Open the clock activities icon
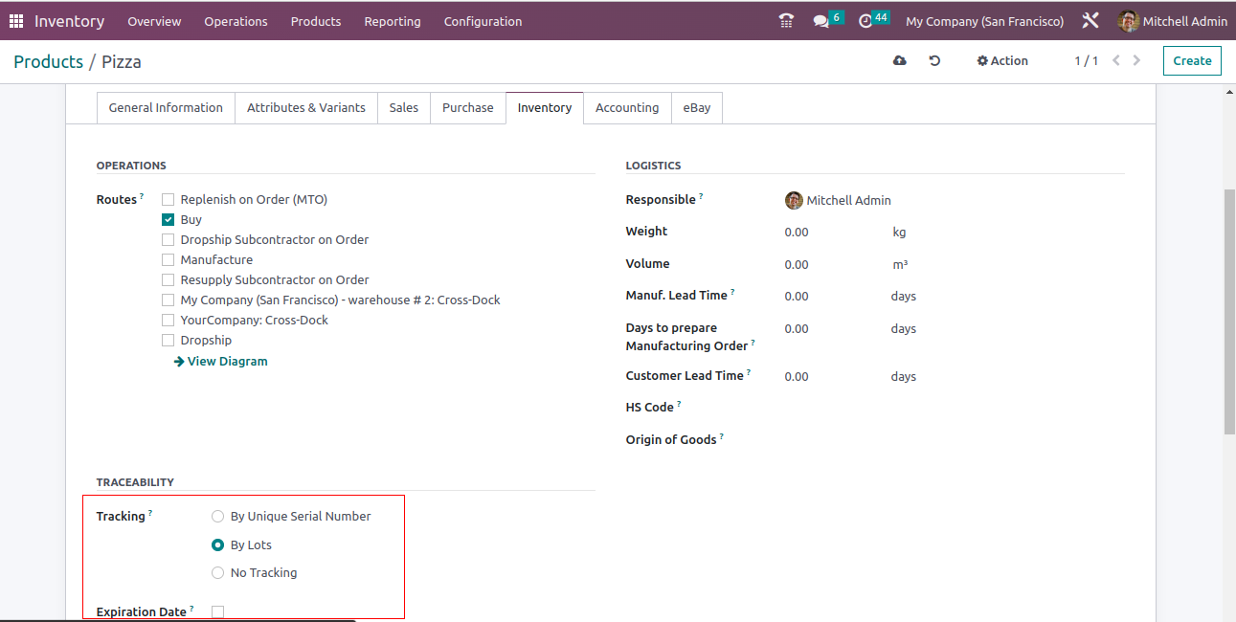The width and height of the screenshot is (1236, 622). coord(865,21)
